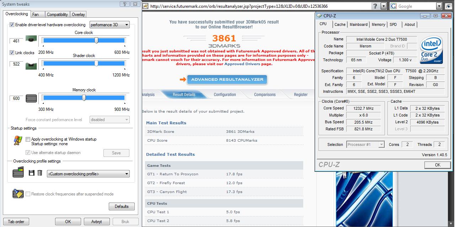Click the Windows startup flag icon
The width and height of the screenshot is (455, 227).
[x=18, y=141]
